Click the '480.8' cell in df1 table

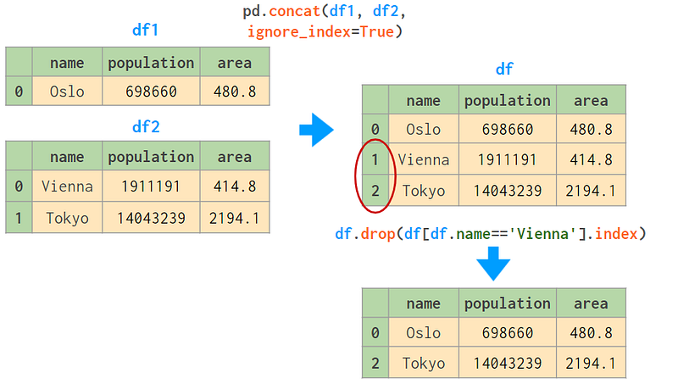click(235, 92)
